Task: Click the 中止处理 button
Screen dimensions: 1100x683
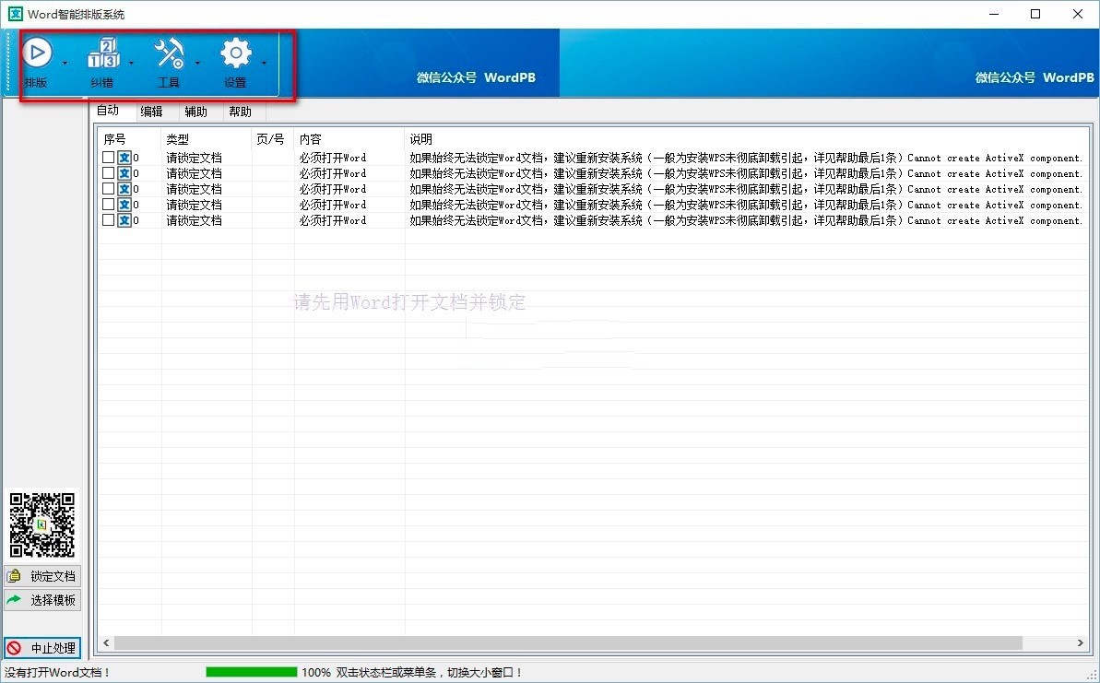Action: coord(42,648)
